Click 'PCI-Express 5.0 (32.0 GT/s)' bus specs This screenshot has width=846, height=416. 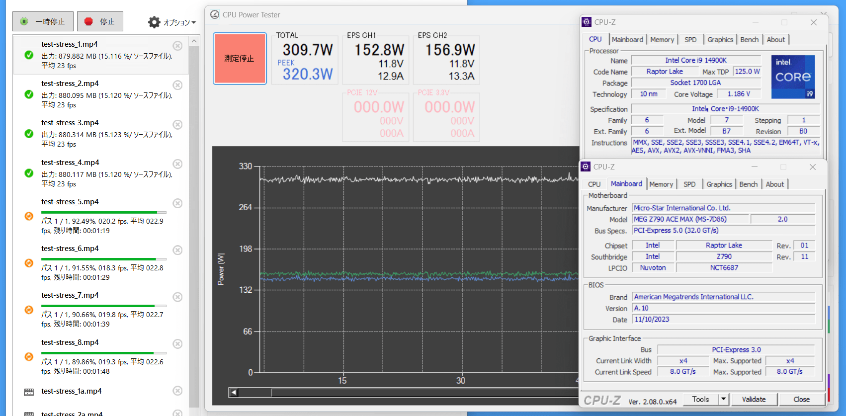click(x=724, y=231)
